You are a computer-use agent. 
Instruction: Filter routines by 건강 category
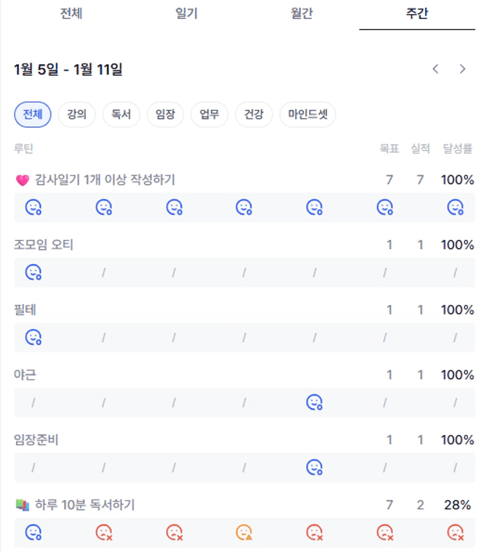254,114
